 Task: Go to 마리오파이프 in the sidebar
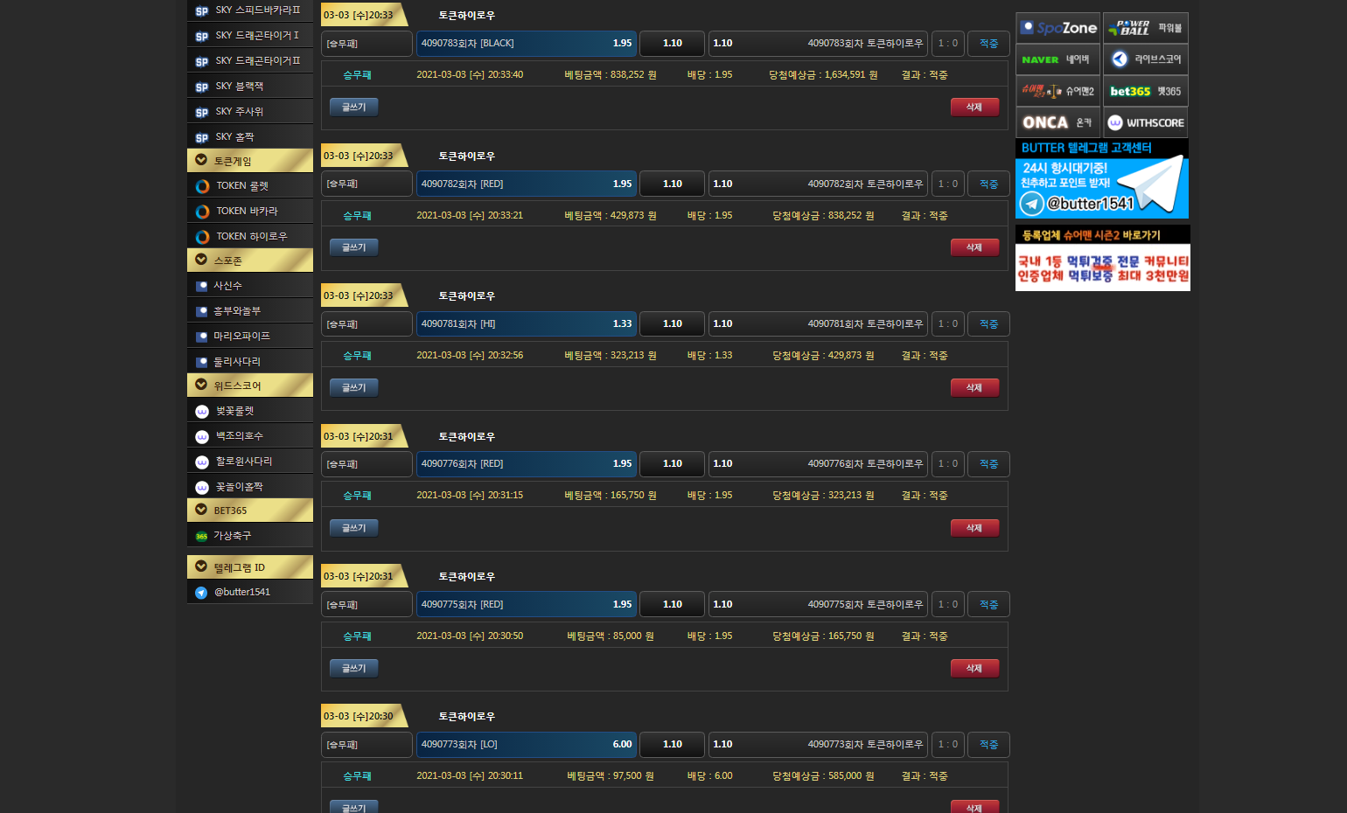242,337
